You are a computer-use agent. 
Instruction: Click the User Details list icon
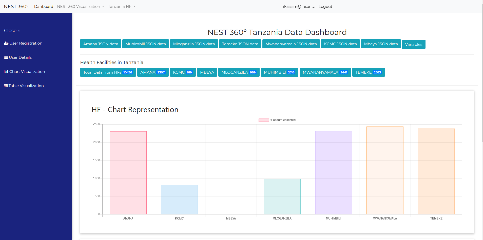pos(6,57)
